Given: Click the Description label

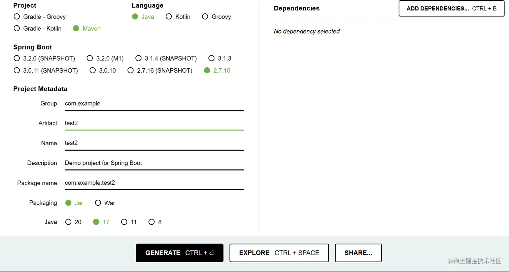Looking at the screenshot, I should coord(42,163).
